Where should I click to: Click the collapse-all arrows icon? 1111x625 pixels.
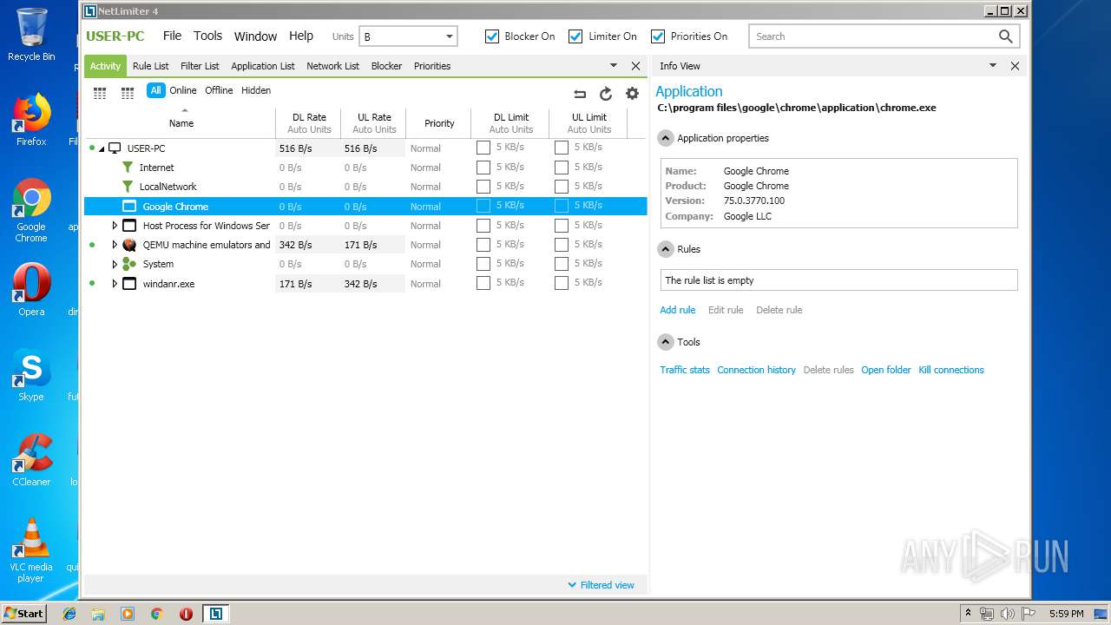pyautogui.click(x=580, y=94)
